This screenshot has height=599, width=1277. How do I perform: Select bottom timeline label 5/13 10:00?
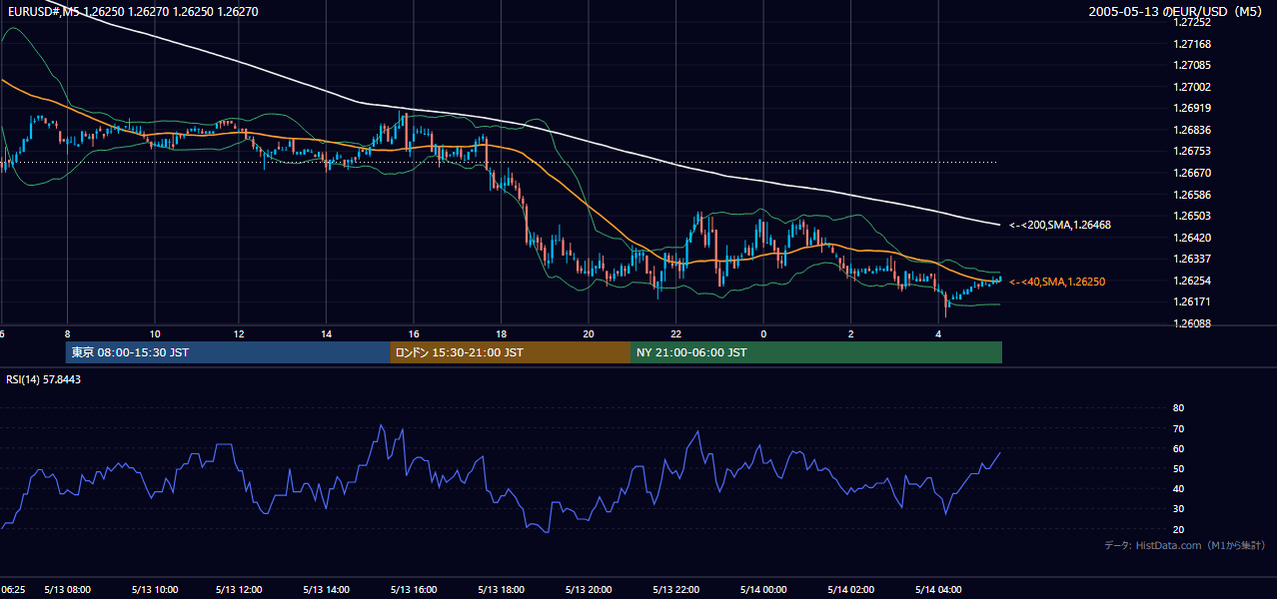[154, 590]
